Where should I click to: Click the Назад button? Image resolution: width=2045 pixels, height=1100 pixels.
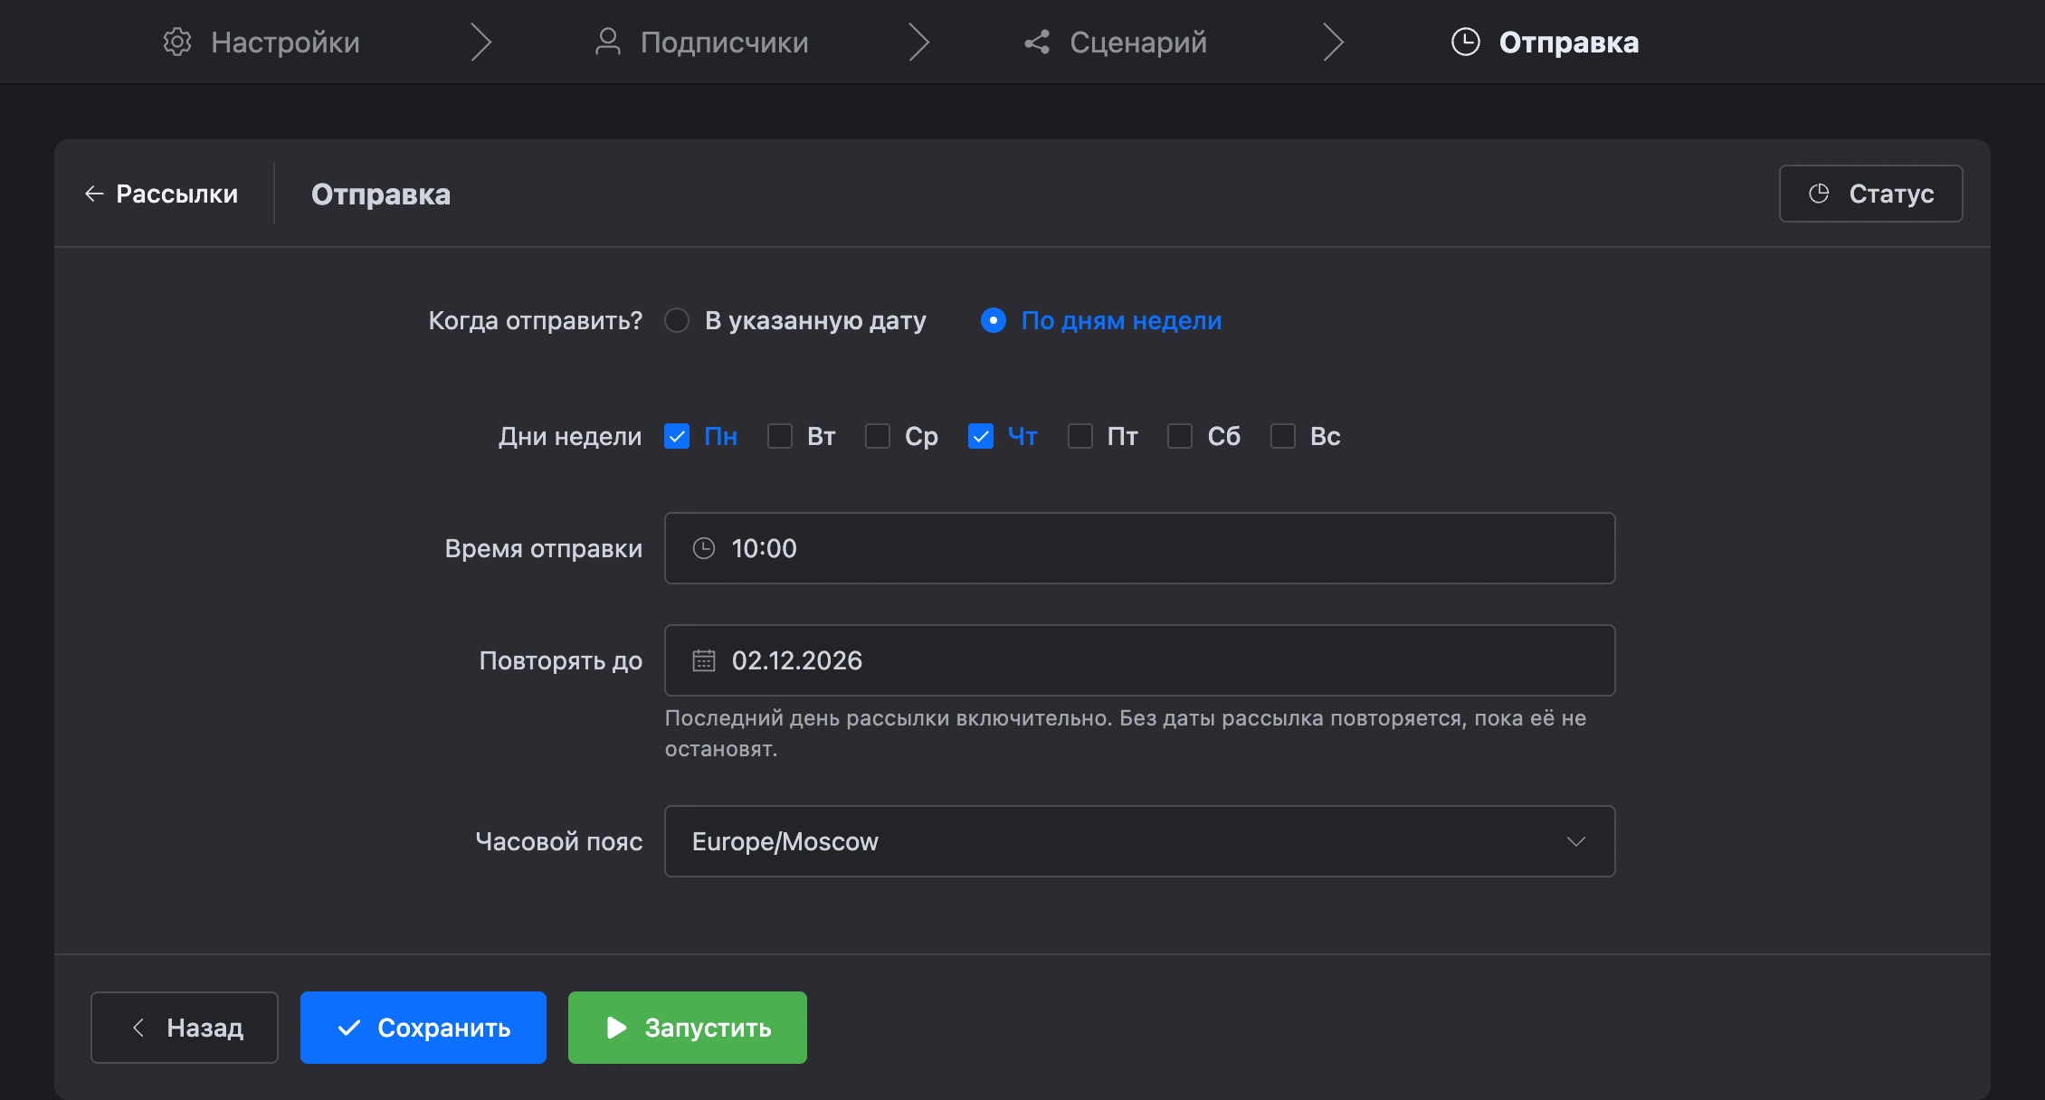(185, 1028)
